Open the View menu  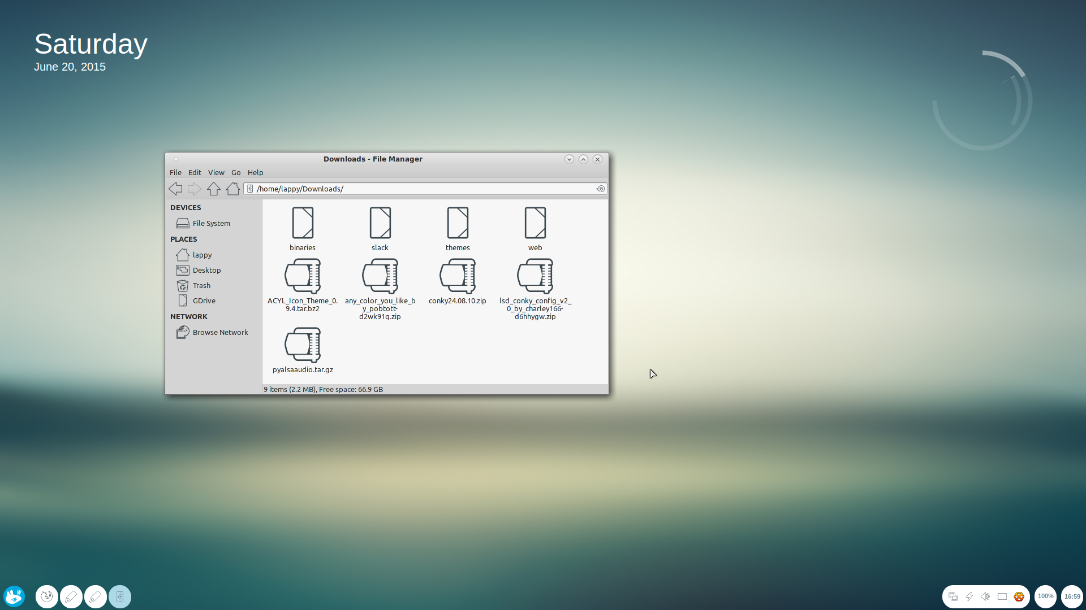point(216,172)
